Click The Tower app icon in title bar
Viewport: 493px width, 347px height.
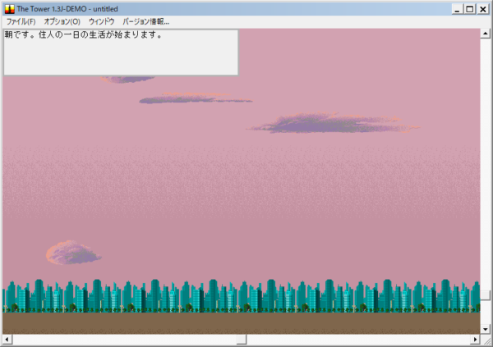(9, 8)
